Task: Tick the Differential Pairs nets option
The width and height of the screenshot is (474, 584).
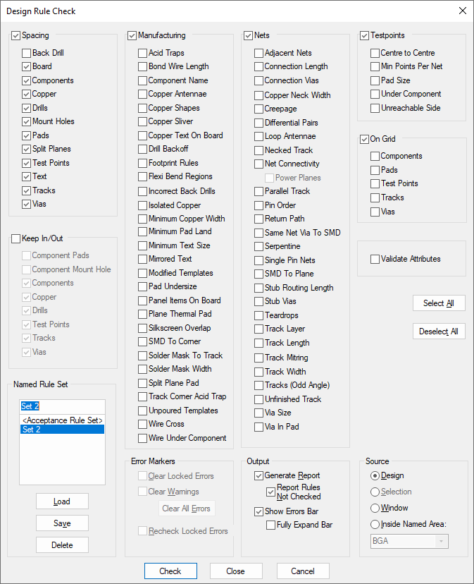Action: click(259, 123)
